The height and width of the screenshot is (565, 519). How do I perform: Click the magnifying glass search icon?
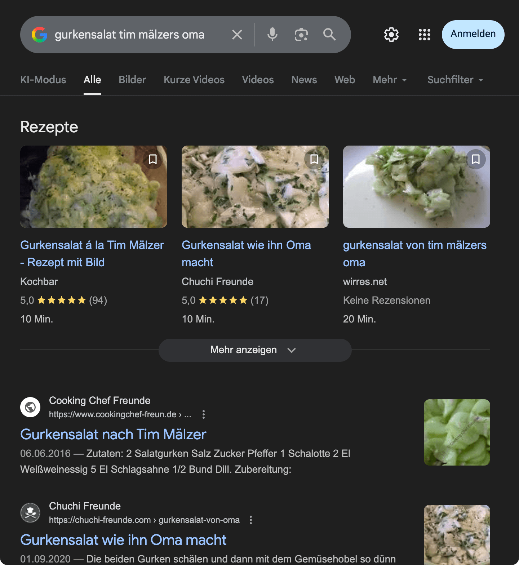[x=329, y=35]
